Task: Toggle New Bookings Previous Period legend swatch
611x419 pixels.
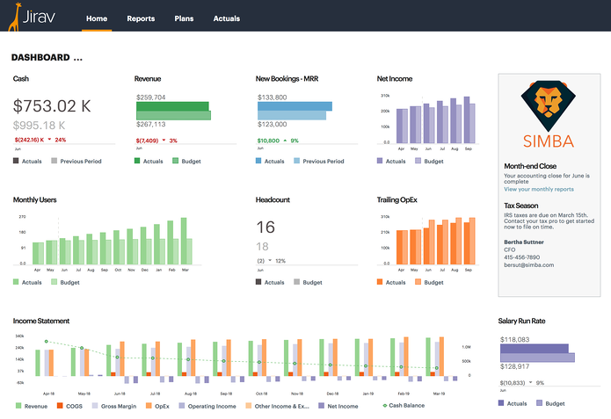Action: point(296,161)
